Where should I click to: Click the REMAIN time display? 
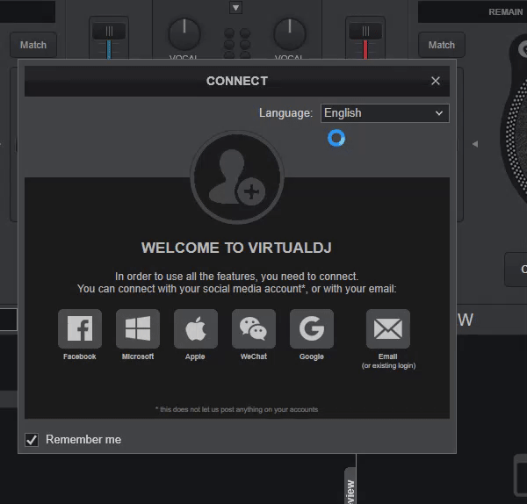473,11
